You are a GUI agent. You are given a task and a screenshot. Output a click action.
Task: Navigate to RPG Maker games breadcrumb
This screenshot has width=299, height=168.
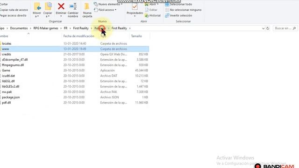(x=46, y=28)
